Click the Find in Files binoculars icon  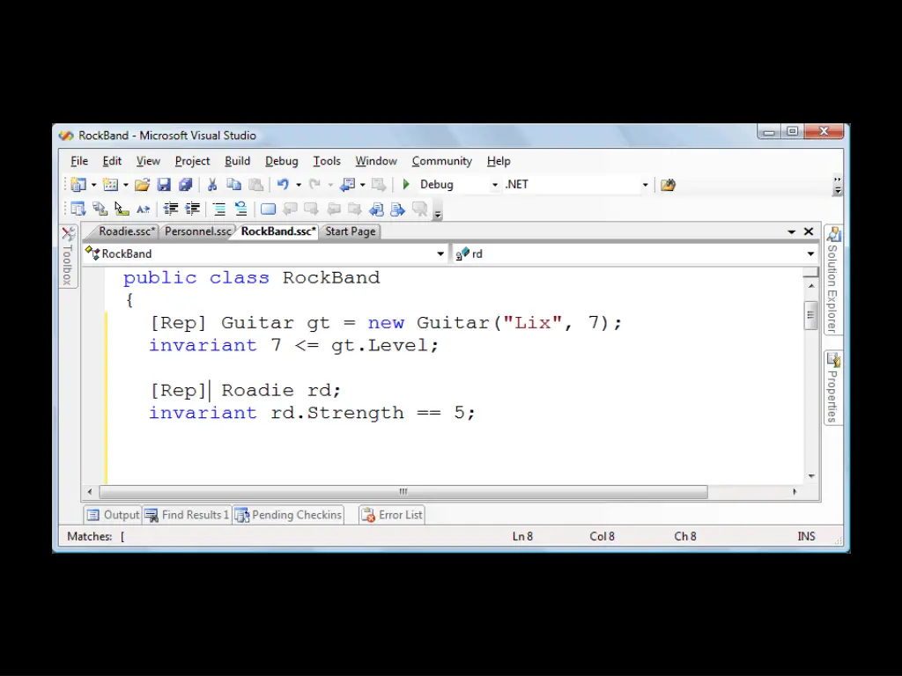tap(668, 185)
